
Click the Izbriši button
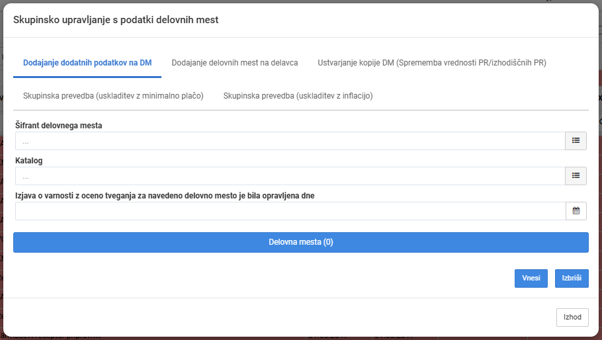click(572, 278)
